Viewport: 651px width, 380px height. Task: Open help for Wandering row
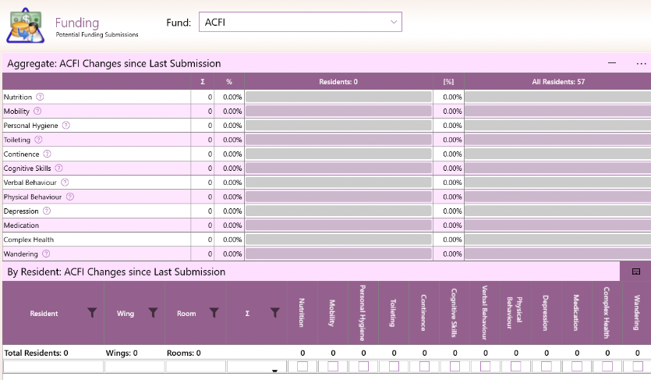click(x=46, y=254)
